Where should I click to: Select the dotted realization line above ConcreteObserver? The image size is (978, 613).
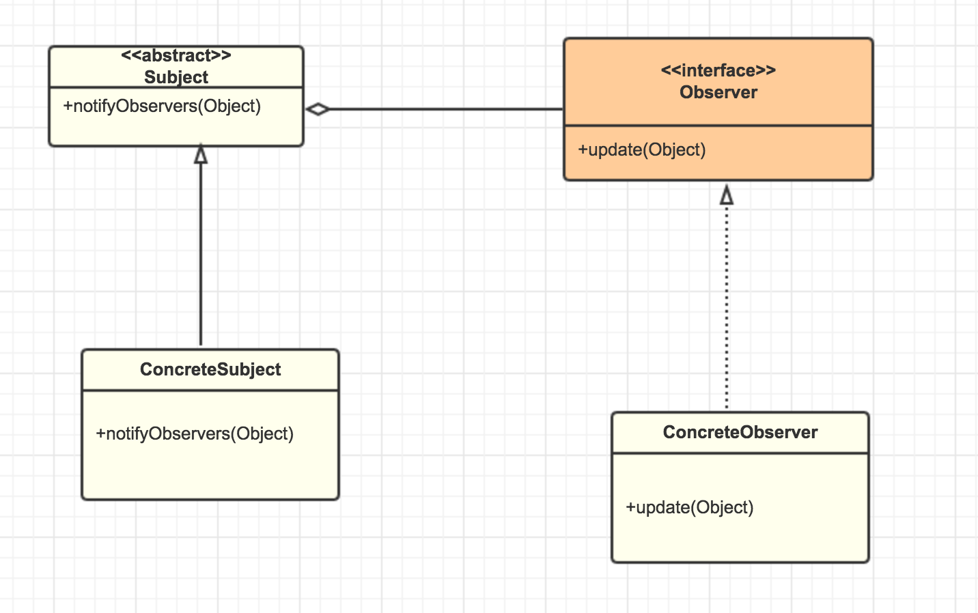coord(727,307)
